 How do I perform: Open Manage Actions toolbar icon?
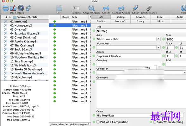(121, 8)
